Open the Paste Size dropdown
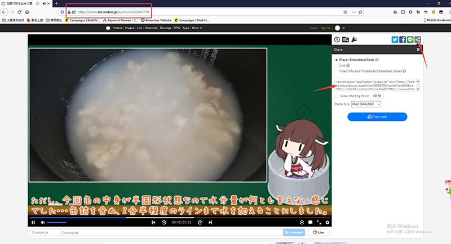The width and height of the screenshot is (451, 244). click(366, 105)
